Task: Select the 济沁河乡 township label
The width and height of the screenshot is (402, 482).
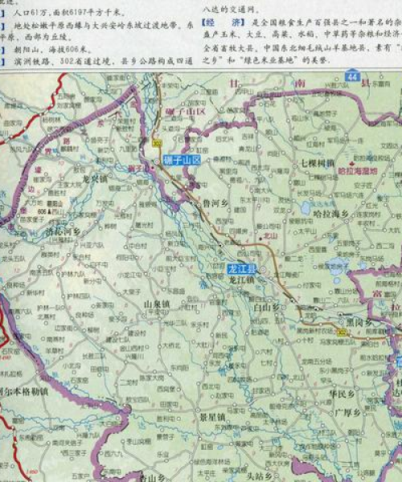Action: coord(63,231)
